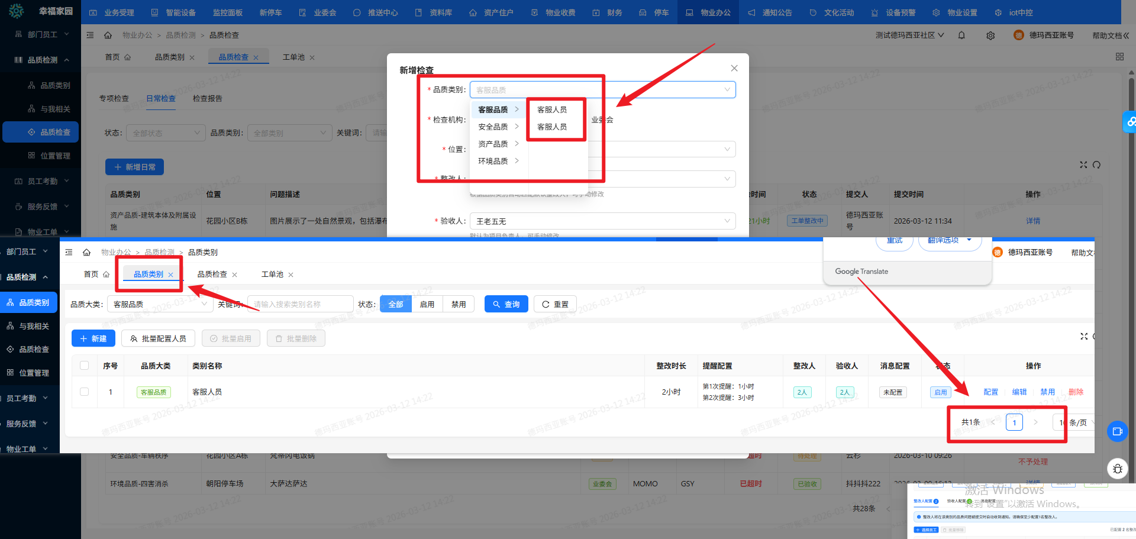Open the 测试德玛西亚社区 community selector
The height and width of the screenshot is (539, 1136).
(909, 35)
